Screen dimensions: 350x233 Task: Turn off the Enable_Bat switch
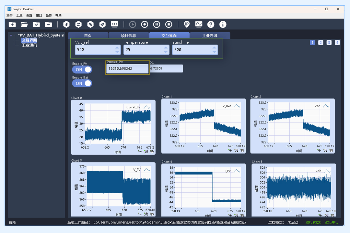(x=82, y=83)
